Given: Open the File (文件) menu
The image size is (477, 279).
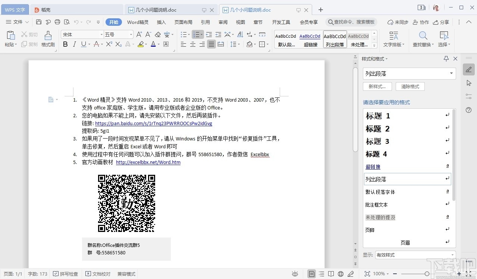Looking at the screenshot, I should tap(17, 22).
